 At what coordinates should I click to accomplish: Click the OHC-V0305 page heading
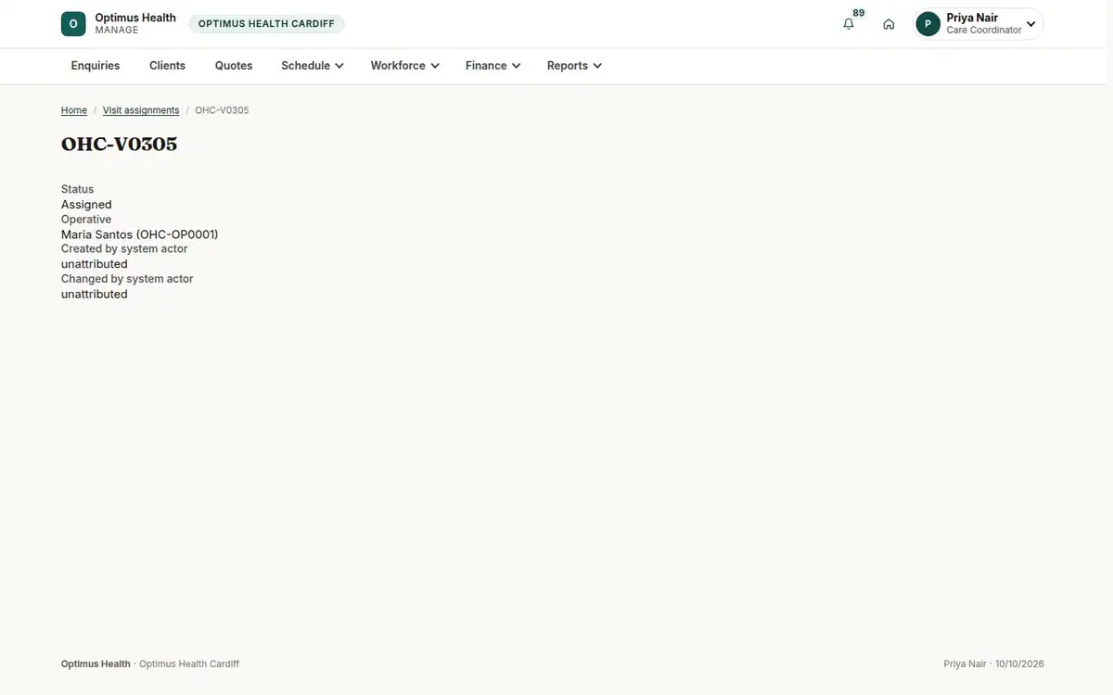tap(120, 144)
